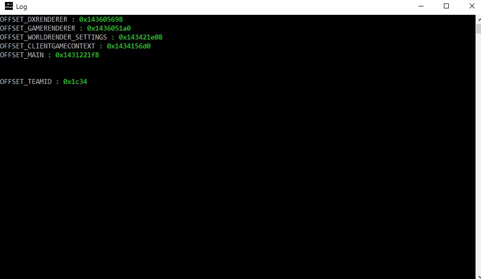Click the Log window console icon

tap(8, 6)
